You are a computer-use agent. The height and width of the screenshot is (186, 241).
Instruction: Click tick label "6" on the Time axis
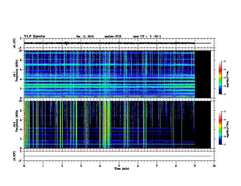[x=138, y=166]
